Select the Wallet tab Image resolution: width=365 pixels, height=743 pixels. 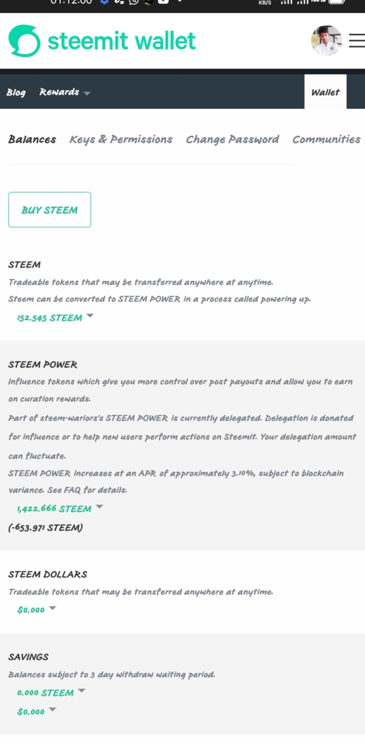tap(325, 92)
